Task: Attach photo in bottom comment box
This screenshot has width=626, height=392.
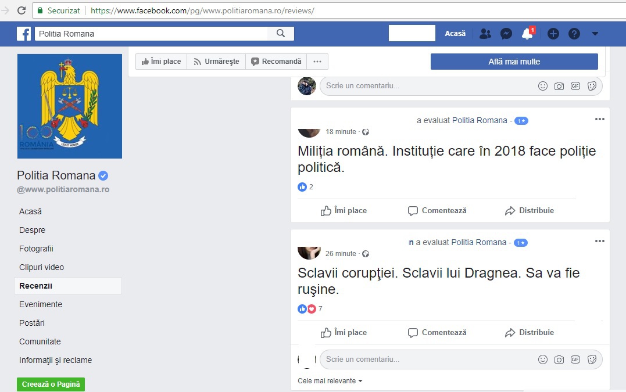Action: click(x=559, y=359)
